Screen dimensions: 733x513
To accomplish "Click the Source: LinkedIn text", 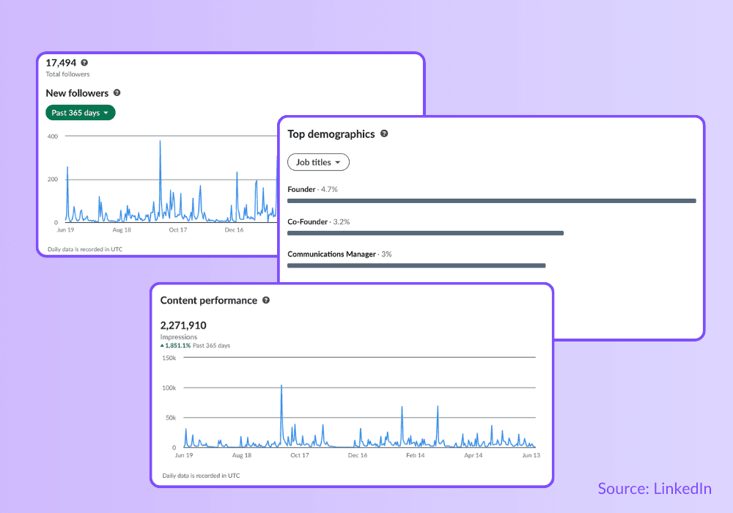I will 655,489.
